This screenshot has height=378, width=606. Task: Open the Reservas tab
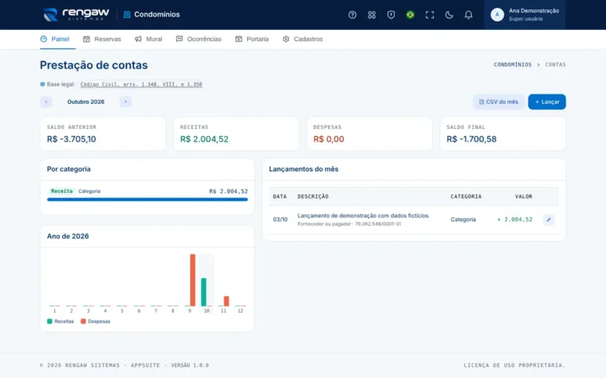102,39
